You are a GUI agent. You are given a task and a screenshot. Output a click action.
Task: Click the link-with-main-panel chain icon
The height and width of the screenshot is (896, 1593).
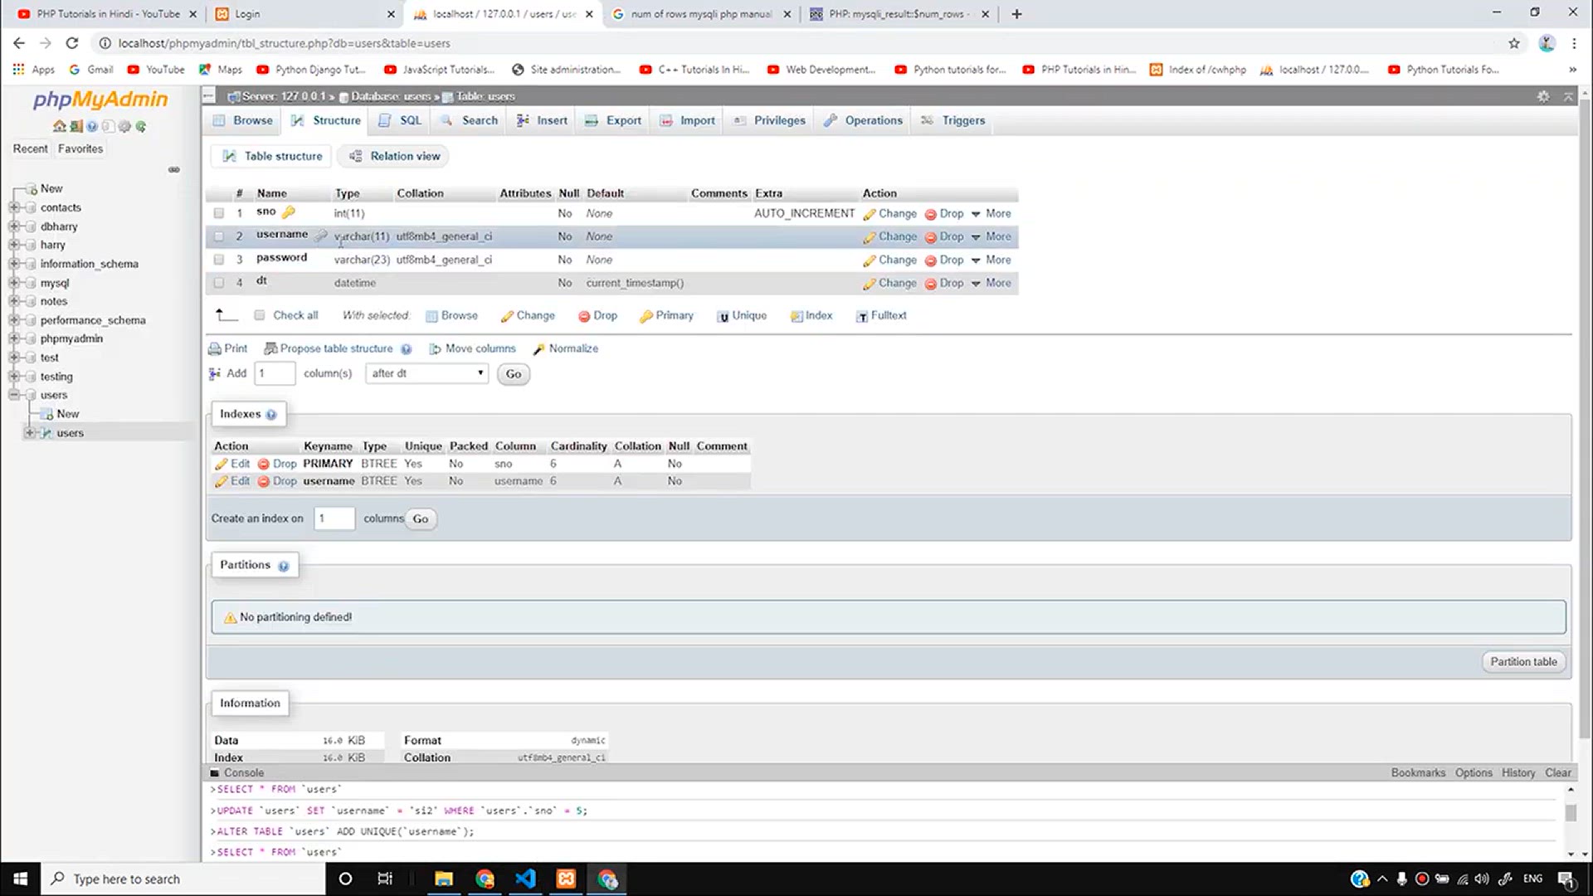pos(173,169)
